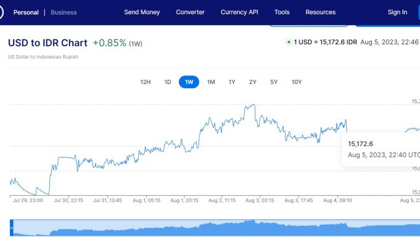Switch chart to 1M time range
Viewport: 420px width, 247px height.
click(x=211, y=82)
